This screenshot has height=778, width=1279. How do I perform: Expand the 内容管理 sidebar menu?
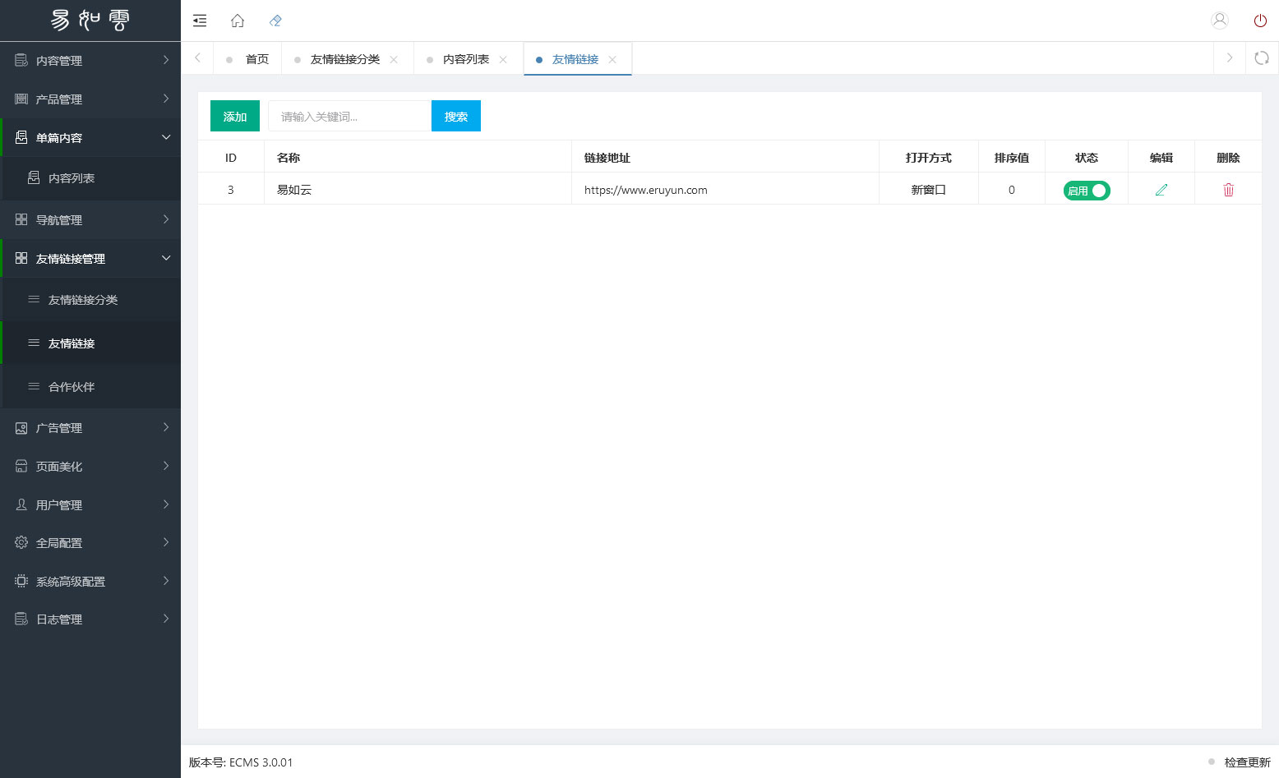[x=90, y=61]
